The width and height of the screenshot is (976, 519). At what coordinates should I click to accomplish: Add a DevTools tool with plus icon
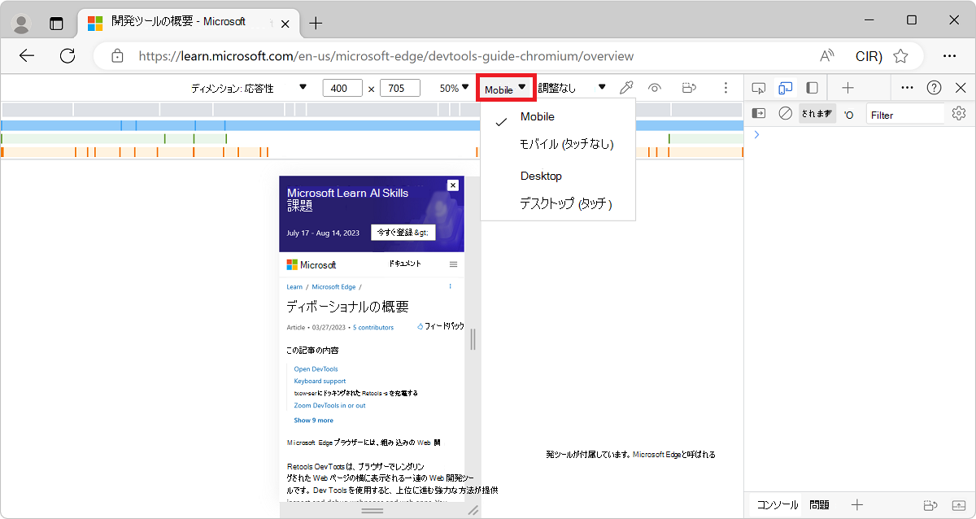847,88
